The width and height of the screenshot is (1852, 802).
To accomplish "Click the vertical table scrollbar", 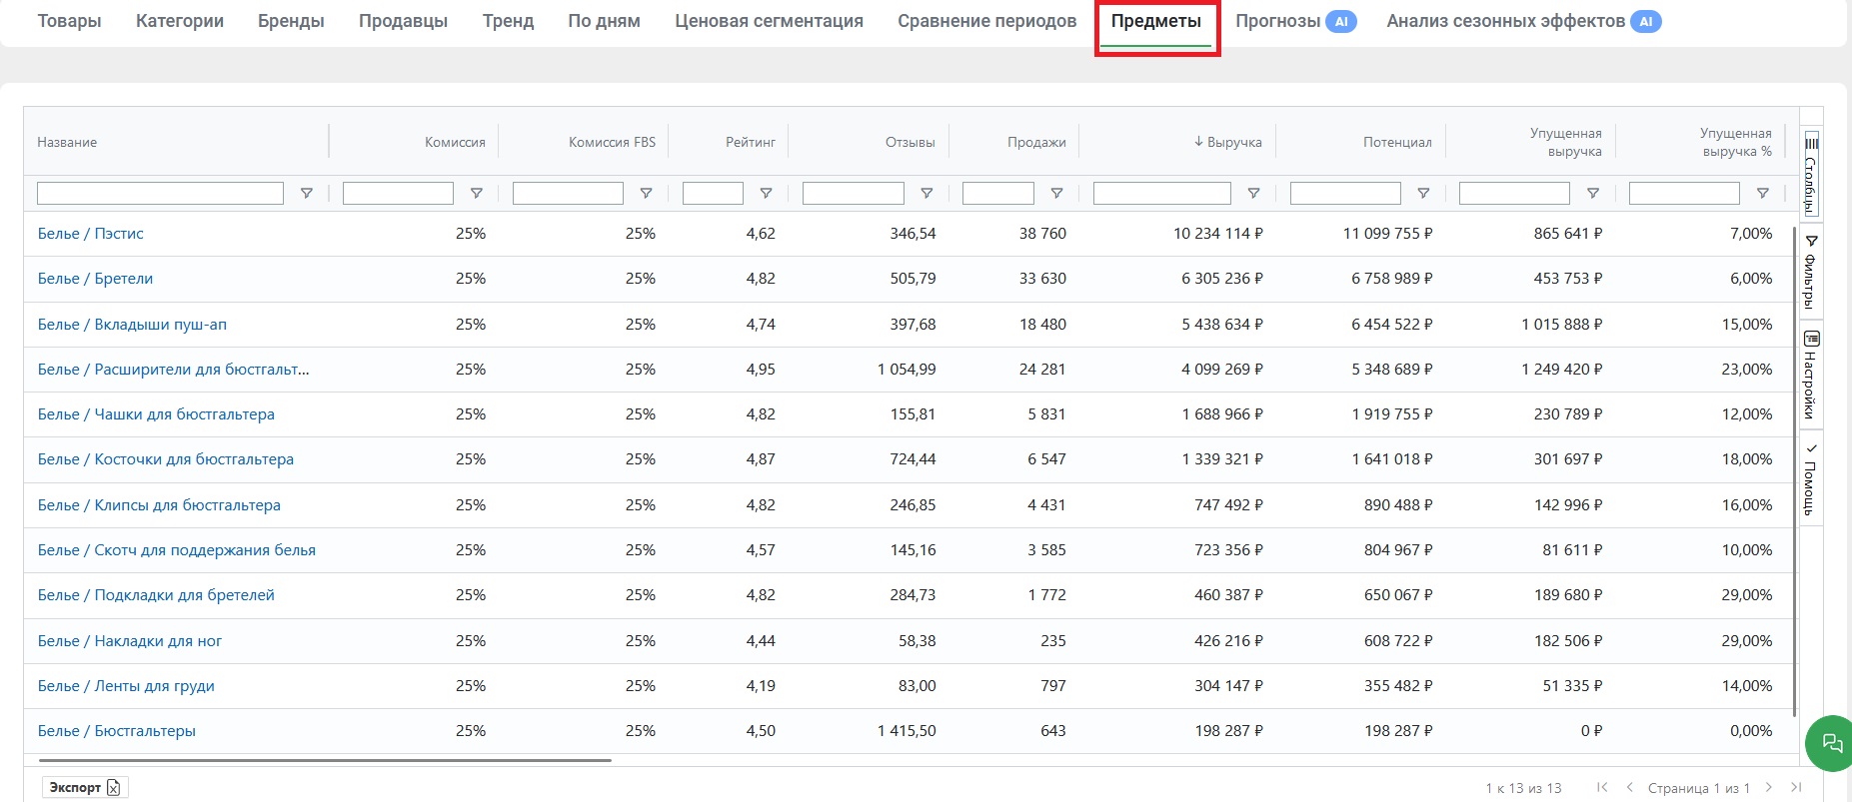I will click(1796, 471).
